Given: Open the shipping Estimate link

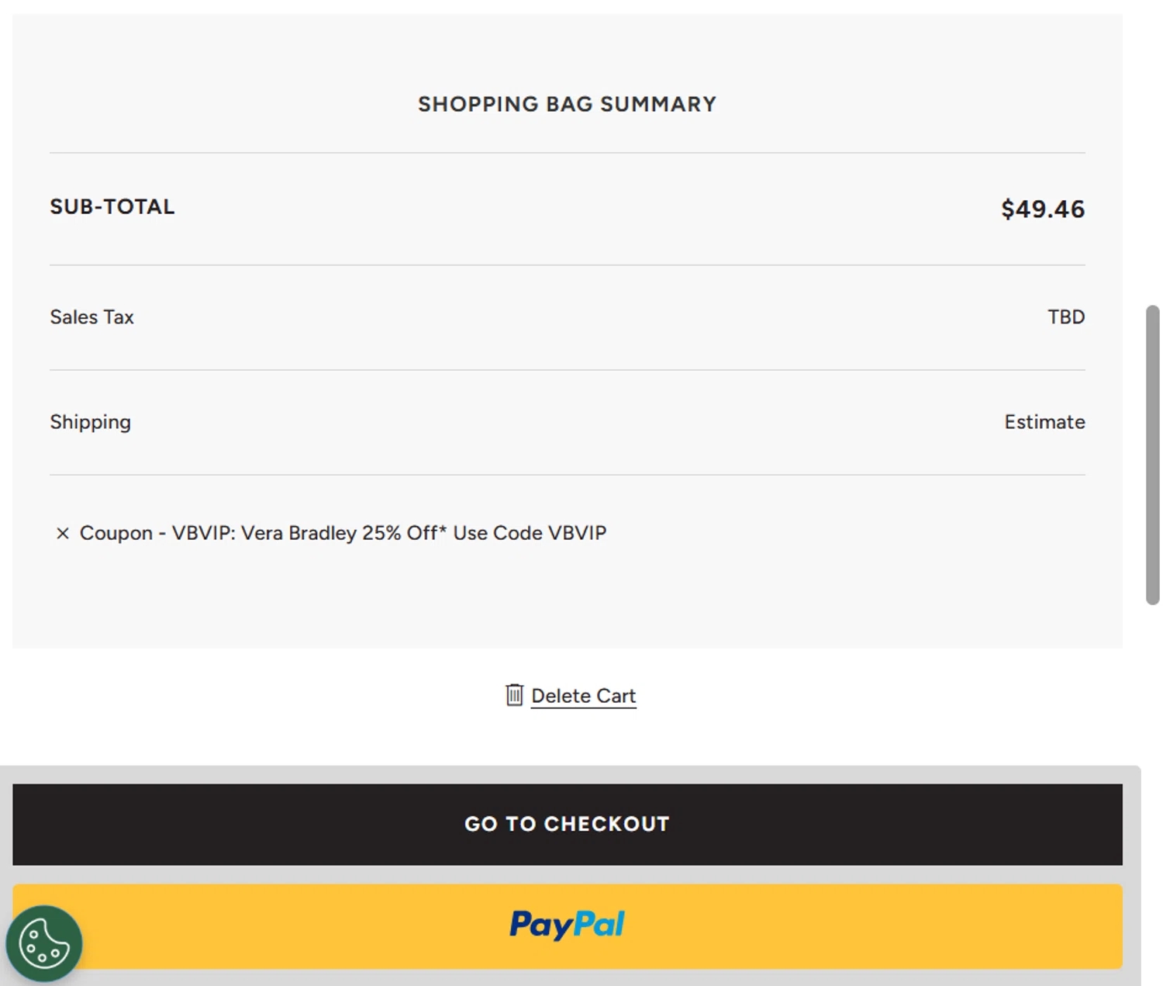Looking at the screenshot, I should (1044, 422).
